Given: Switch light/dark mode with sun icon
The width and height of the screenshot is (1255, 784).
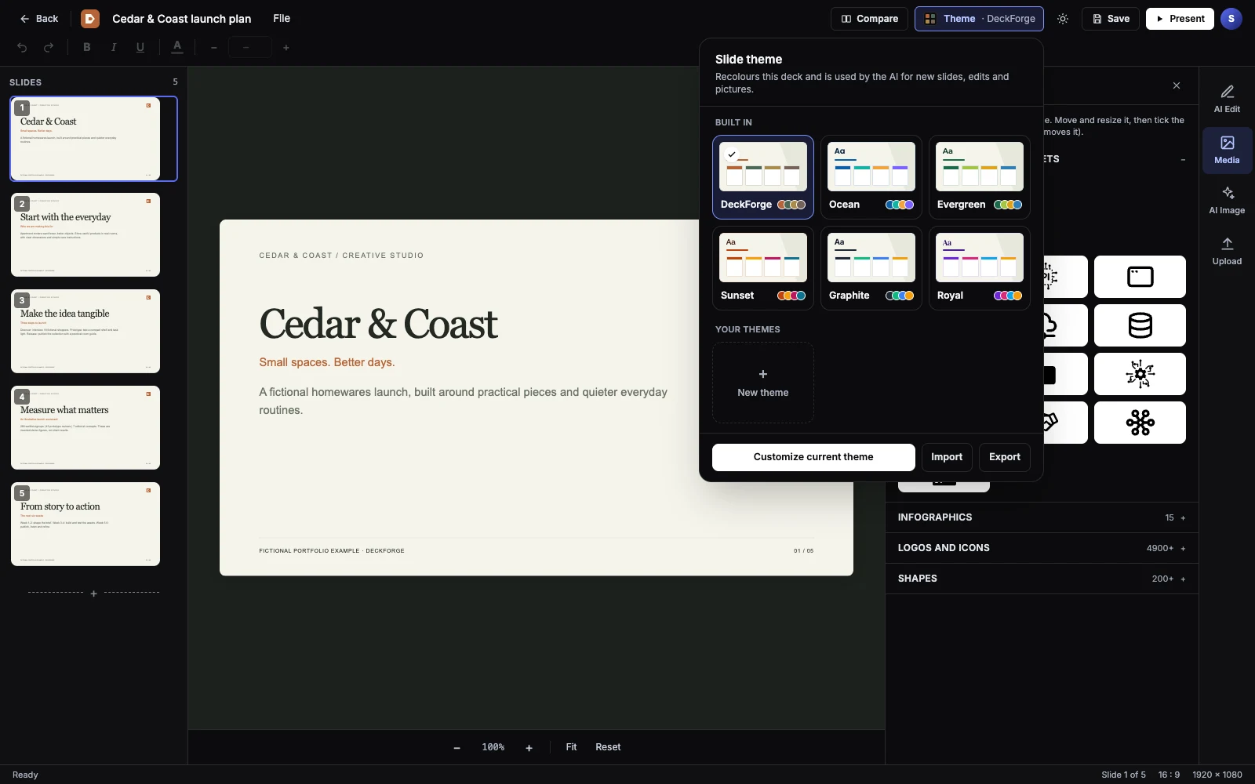Looking at the screenshot, I should (x=1063, y=19).
